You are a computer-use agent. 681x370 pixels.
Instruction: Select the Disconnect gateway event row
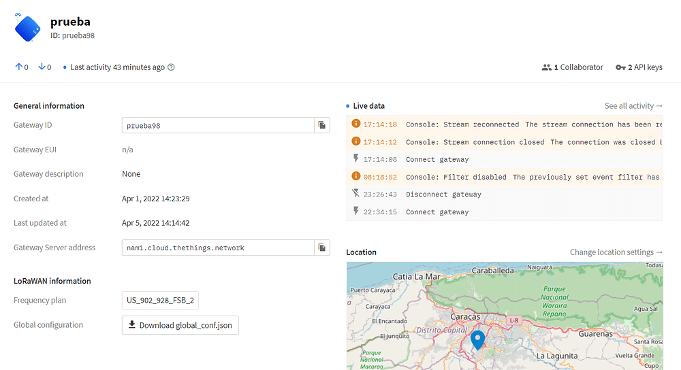(x=504, y=195)
